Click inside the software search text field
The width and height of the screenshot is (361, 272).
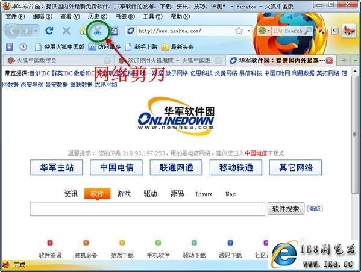[147, 209]
